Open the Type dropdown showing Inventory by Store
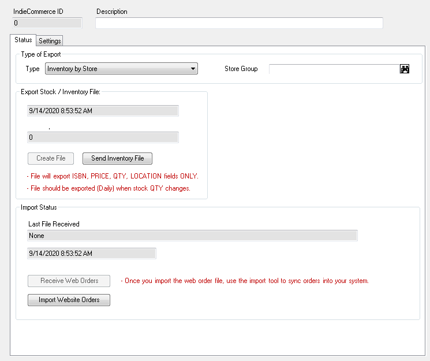The height and width of the screenshot is (361, 430). 121,69
